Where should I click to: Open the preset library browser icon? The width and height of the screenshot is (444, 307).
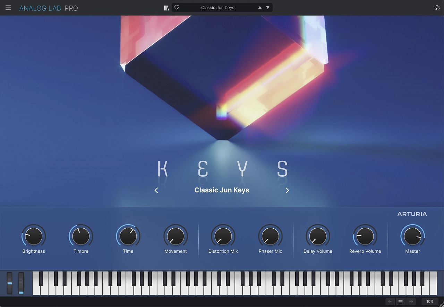click(x=166, y=8)
